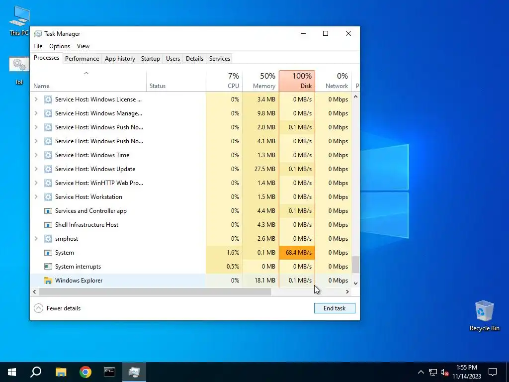This screenshot has width=509, height=382.
Task: Open the notification center icon
Action: (493, 372)
